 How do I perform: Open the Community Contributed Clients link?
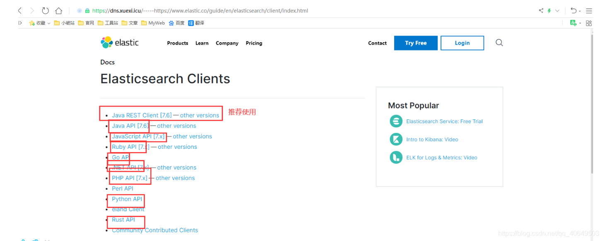[155, 230]
